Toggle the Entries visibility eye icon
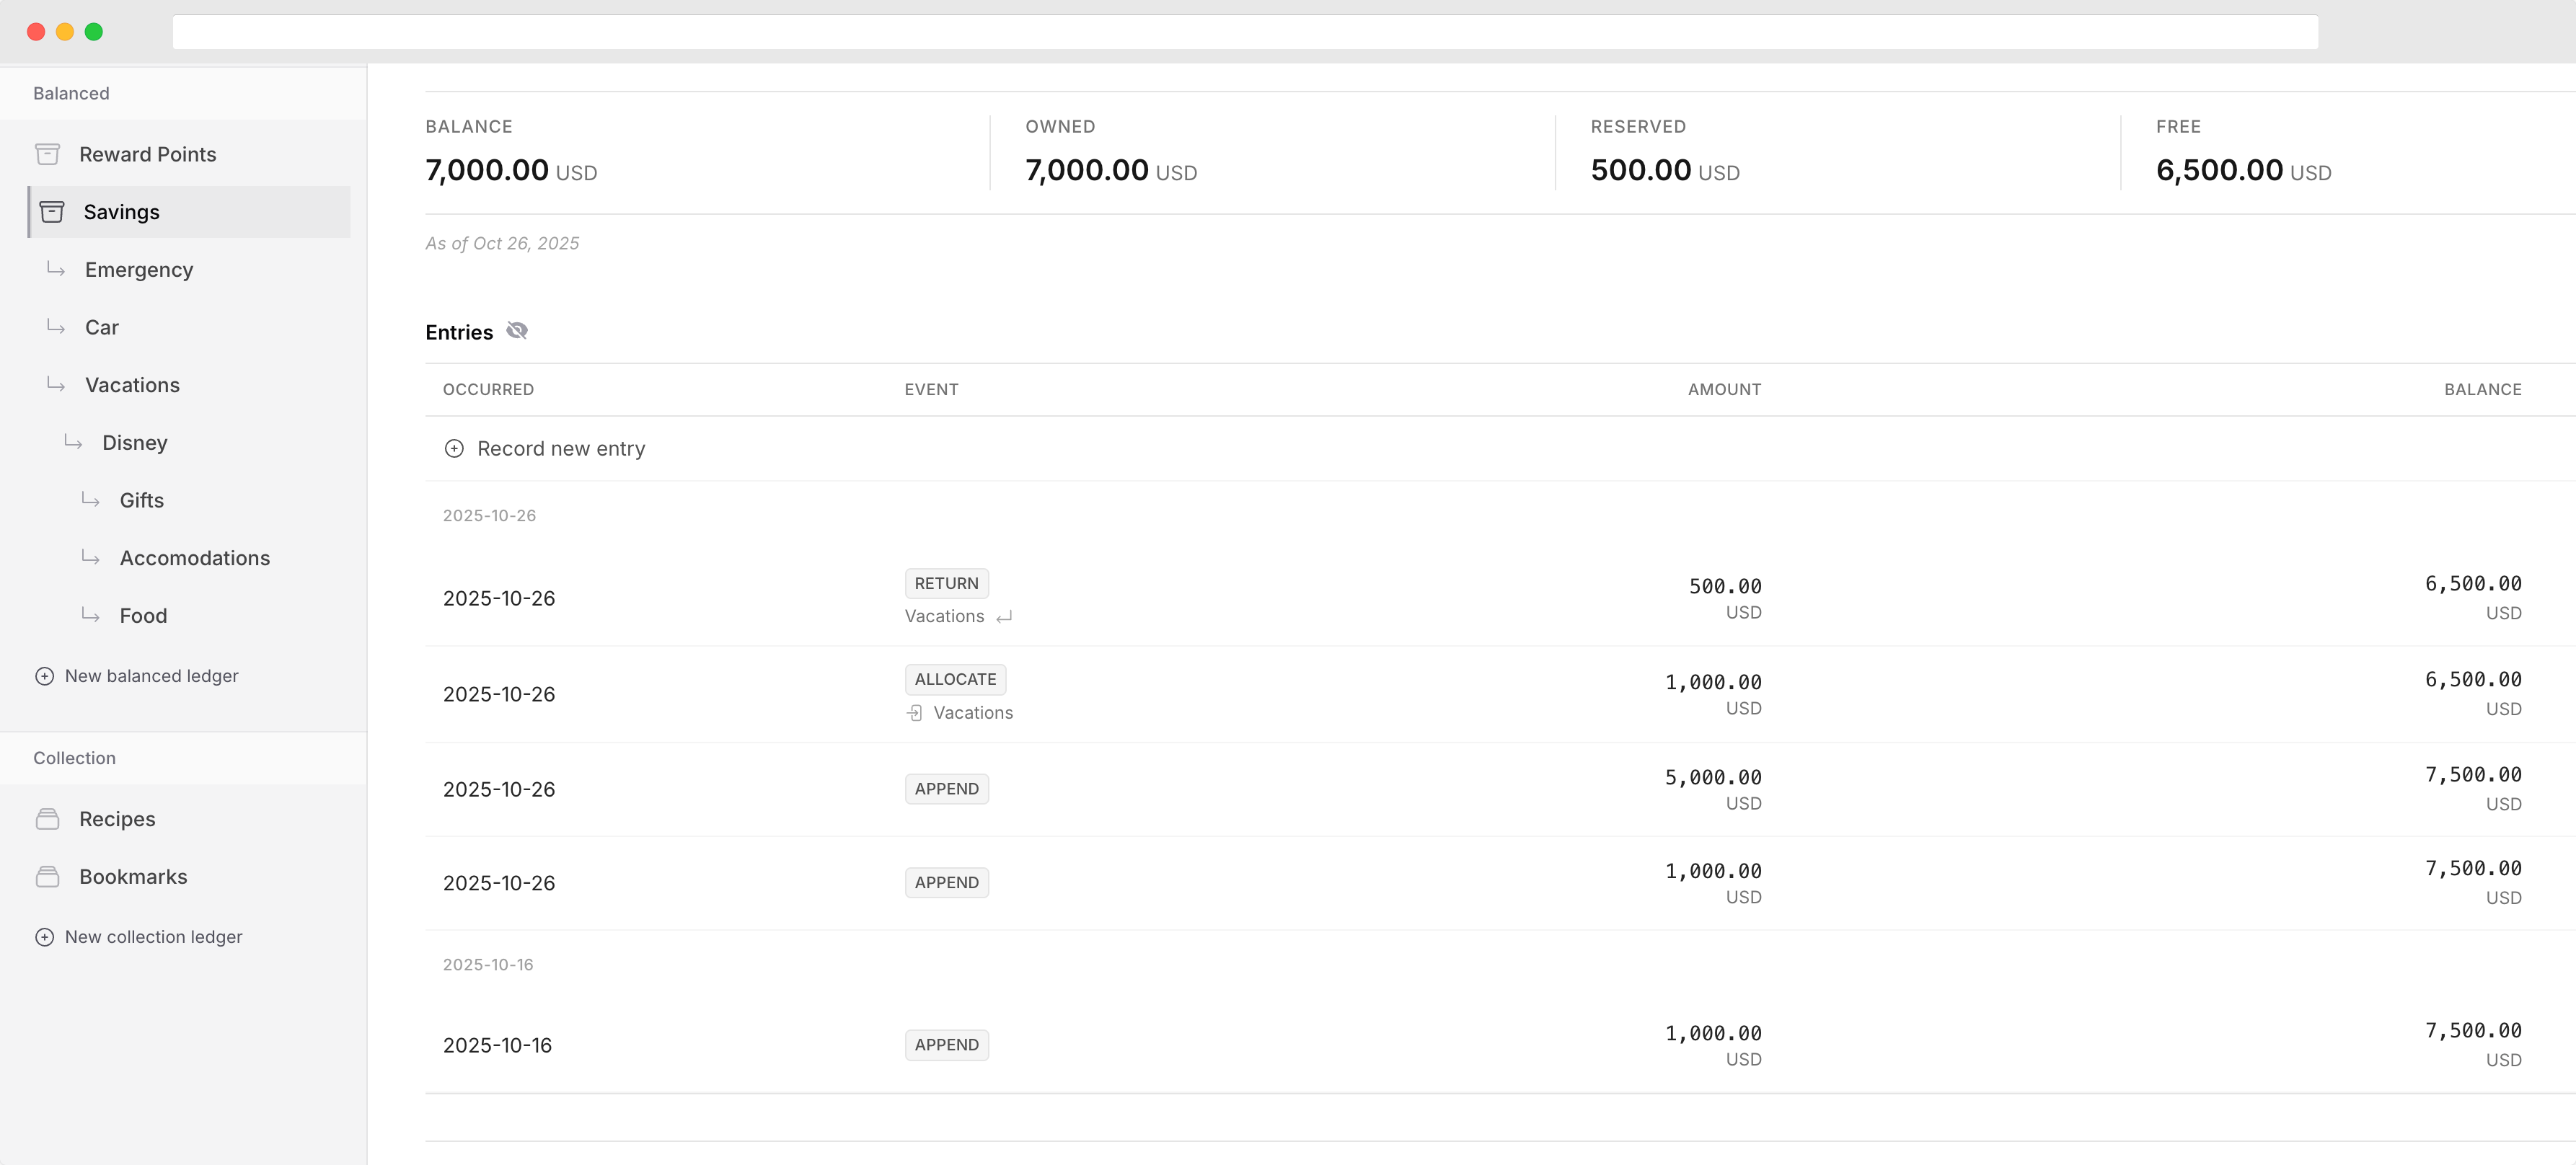The image size is (2576, 1165). pos(517,331)
